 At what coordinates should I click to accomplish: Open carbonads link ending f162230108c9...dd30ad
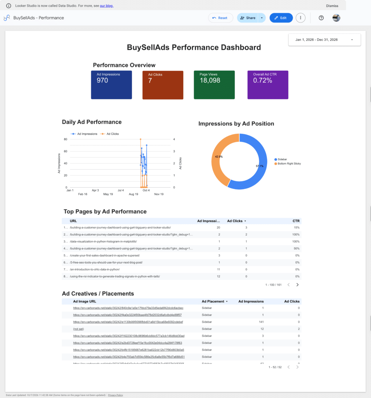tap(129, 336)
